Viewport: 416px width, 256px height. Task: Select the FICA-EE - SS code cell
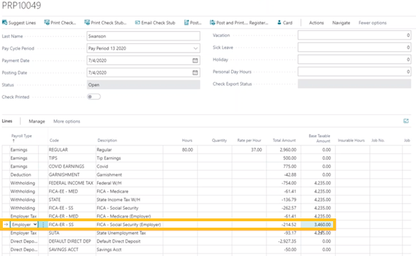tap(72, 208)
